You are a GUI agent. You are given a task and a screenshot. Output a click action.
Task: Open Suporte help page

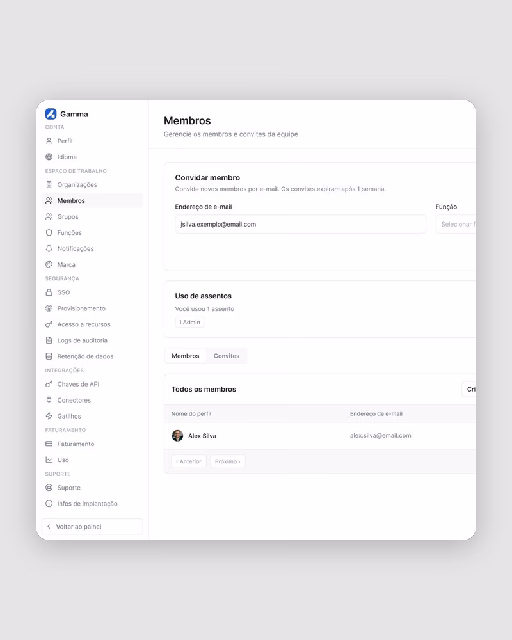92,487
